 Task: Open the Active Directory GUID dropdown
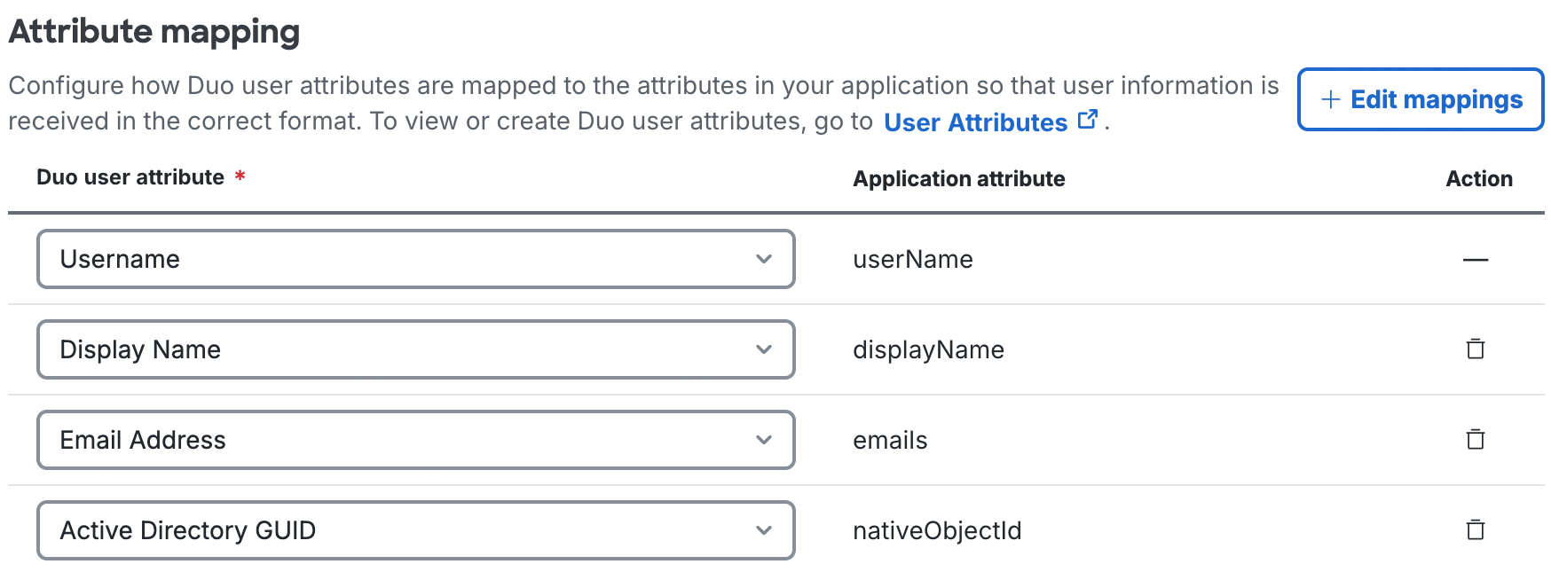click(415, 530)
